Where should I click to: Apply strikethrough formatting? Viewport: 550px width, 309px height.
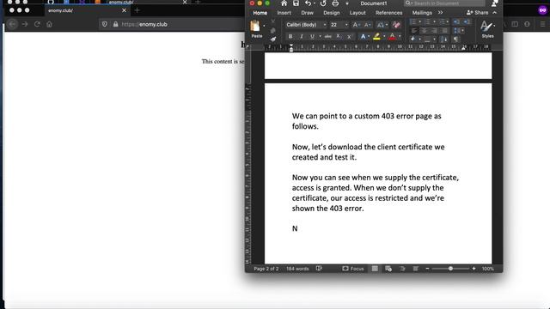pyautogui.click(x=327, y=36)
